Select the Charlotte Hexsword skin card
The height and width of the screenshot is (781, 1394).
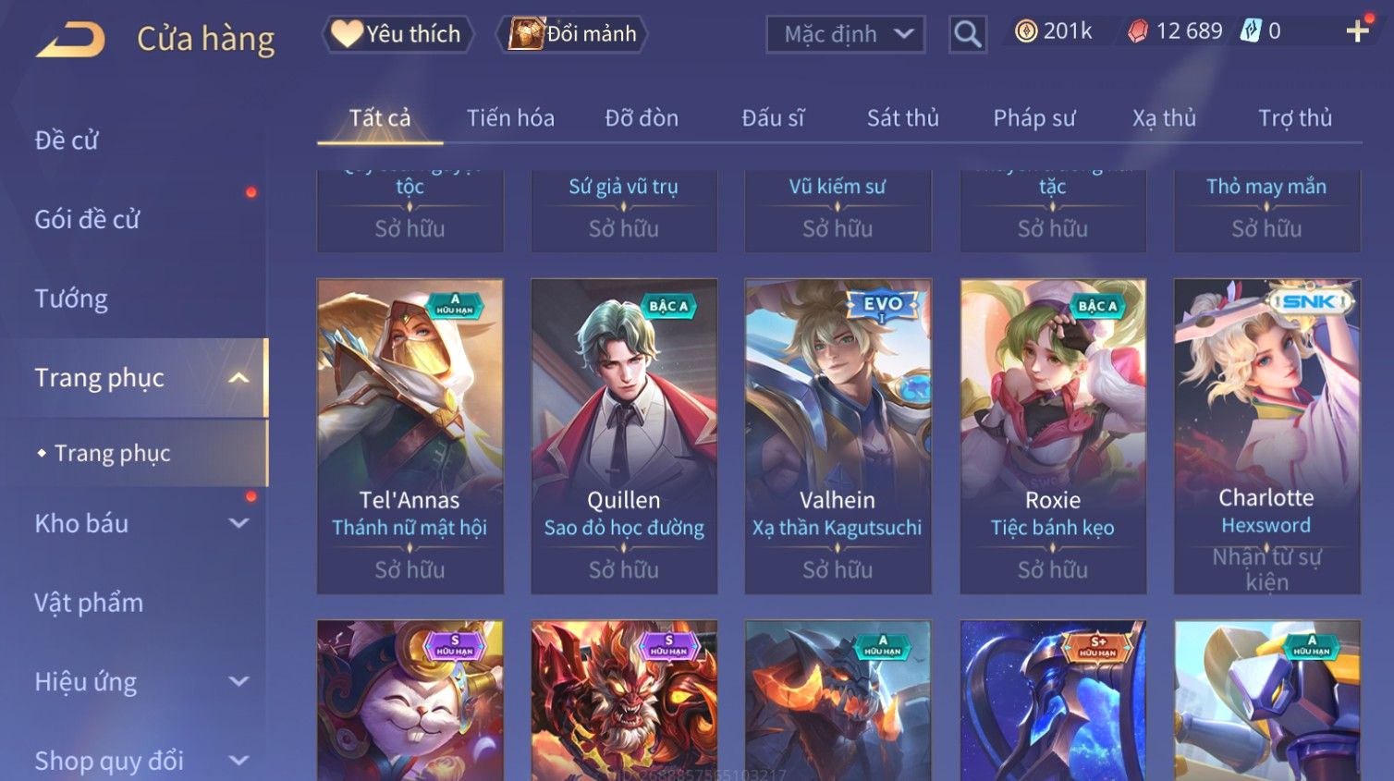click(x=1266, y=436)
